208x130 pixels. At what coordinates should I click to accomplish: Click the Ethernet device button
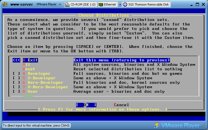coord(108,4)
